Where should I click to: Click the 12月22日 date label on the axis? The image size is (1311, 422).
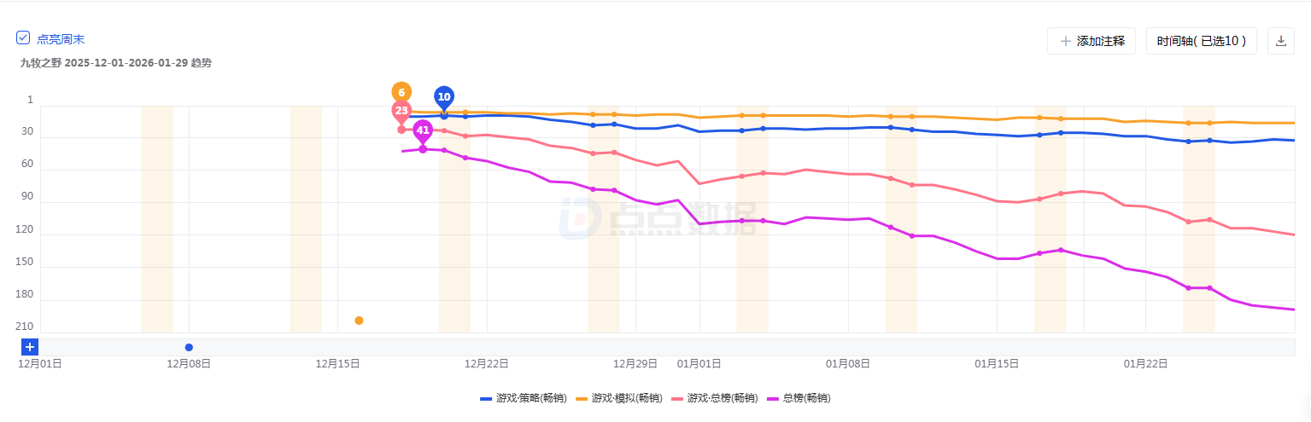[486, 363]
